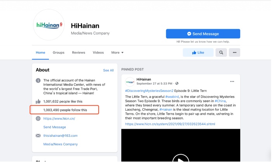The width and height of the screenshot is (272, 162).
Task: Click the #Hainan hashtag
Action: [166, 110]
